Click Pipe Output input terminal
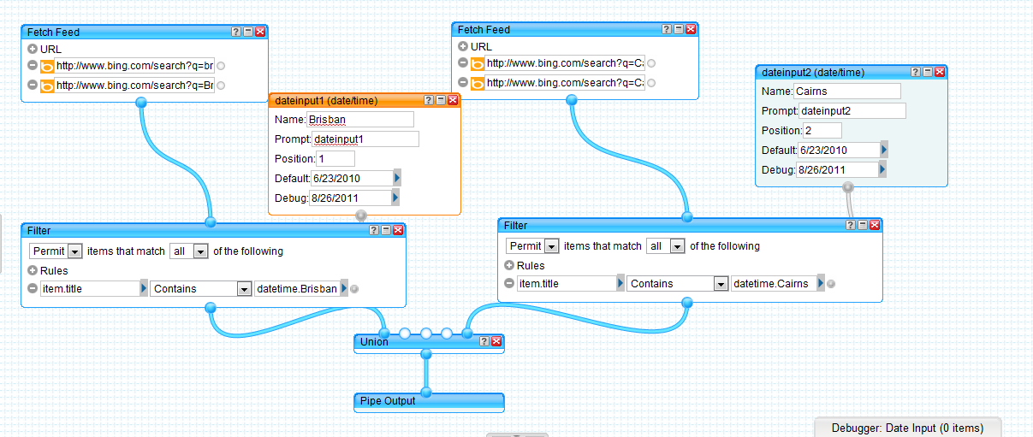This screenshot has height=437, width=1033. pyautogui.click(x=426, y=393)
